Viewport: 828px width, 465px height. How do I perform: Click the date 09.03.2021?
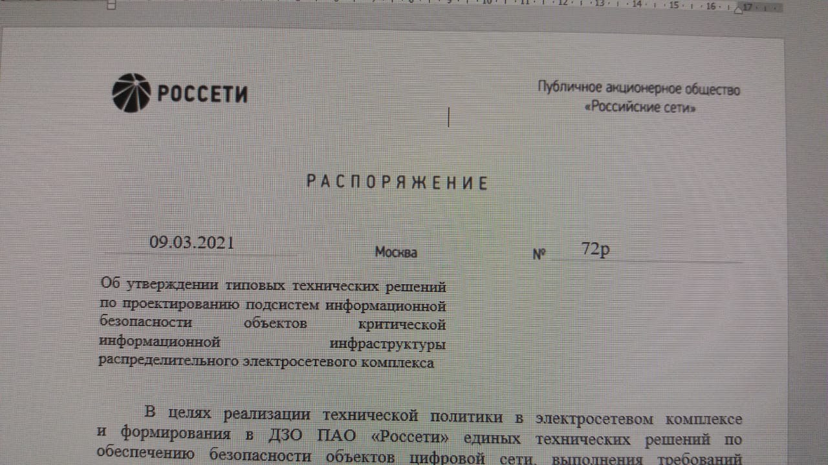tap(192, 242)
